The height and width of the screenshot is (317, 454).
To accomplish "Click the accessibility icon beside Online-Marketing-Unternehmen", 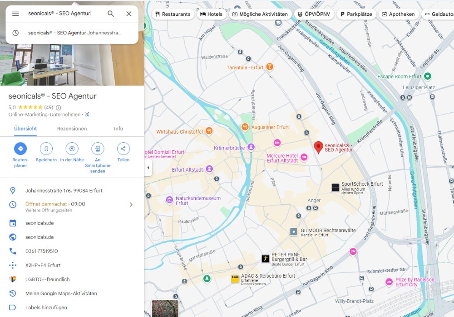I will 87,115.
